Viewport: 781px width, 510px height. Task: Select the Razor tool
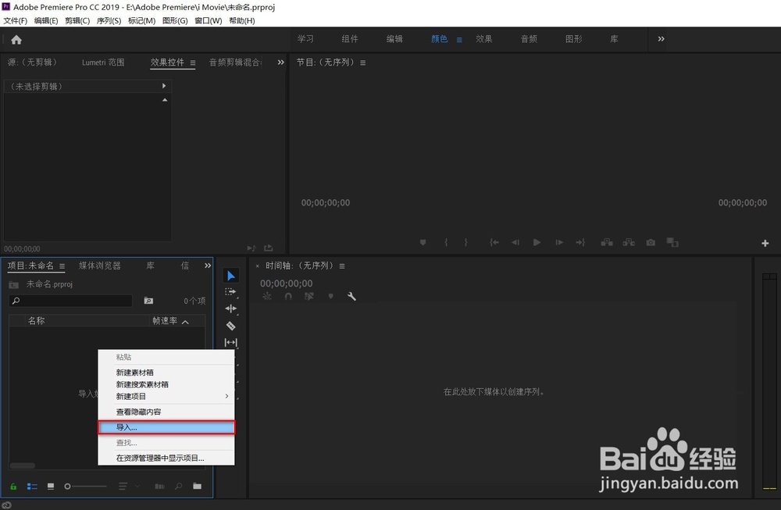[230, 326]
